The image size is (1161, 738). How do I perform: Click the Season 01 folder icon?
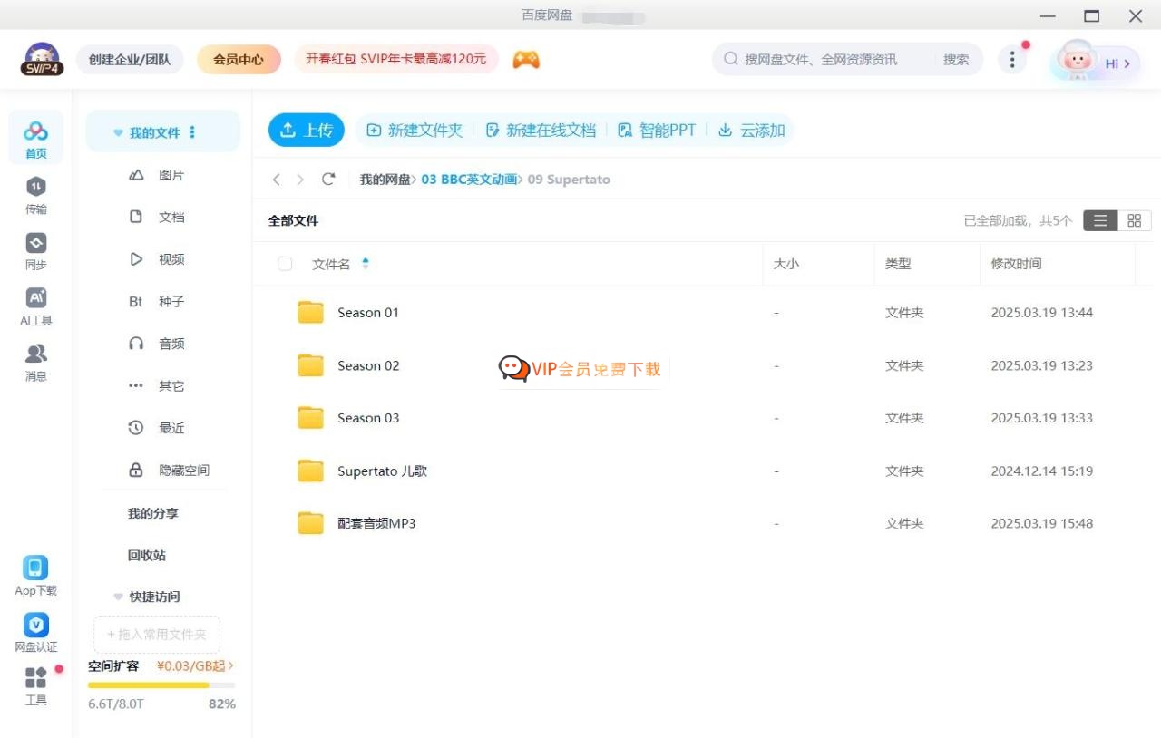coord(311,313)
